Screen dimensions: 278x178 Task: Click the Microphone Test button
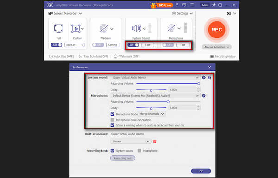tap(183, 45)
